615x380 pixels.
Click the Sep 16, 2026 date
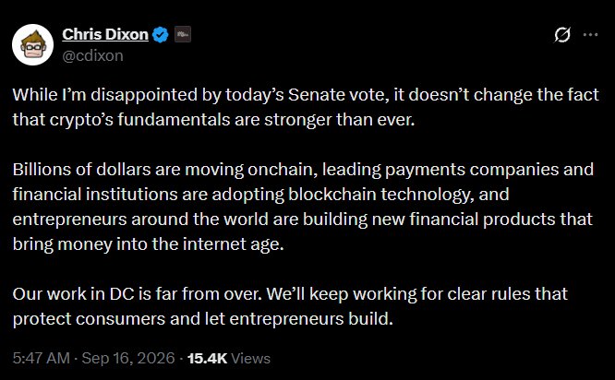coord(128,359)
